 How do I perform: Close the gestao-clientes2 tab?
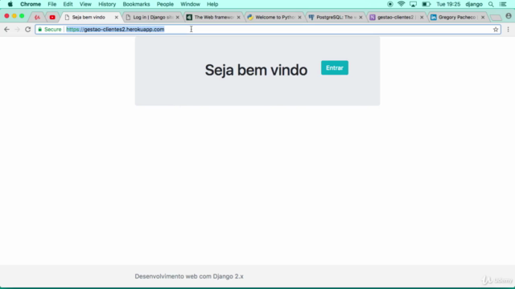[422, 17]
